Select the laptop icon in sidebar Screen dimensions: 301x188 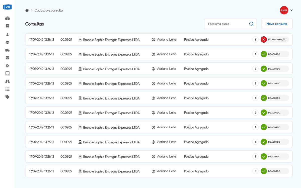[7, 73]
